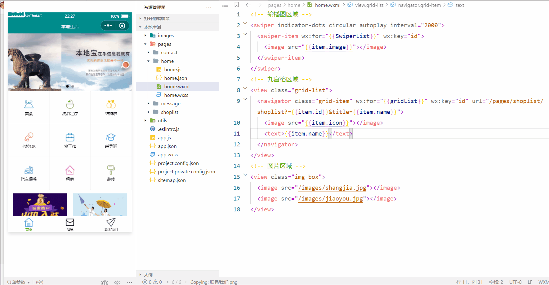Click the view.grid-list breadcrumb
Image resolution: width=549 pixels, height=285 pixels.
[369, 5]
